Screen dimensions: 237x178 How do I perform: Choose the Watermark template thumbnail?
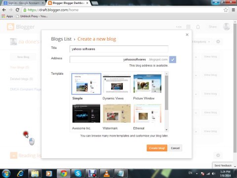pyautogui.click(x=117, y=113)
